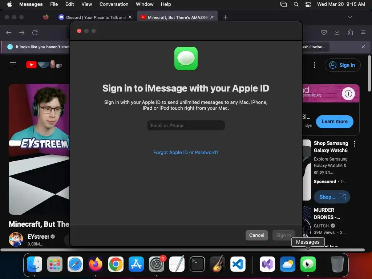Open YouTube settings three-dot menu
The image size is (372, 279).
pyautogui.click(x=315, y=65)
